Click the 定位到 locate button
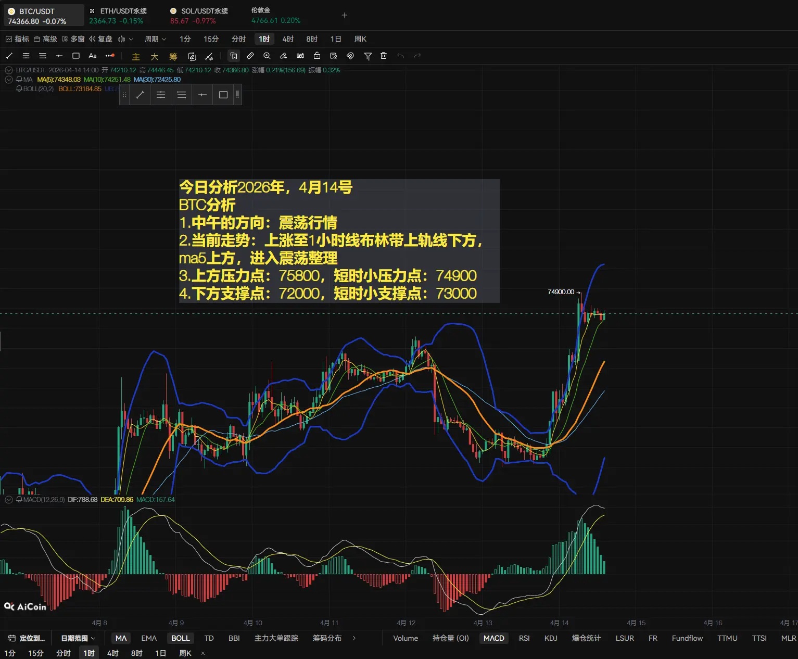The image size is (798, 659). point(27,638)
